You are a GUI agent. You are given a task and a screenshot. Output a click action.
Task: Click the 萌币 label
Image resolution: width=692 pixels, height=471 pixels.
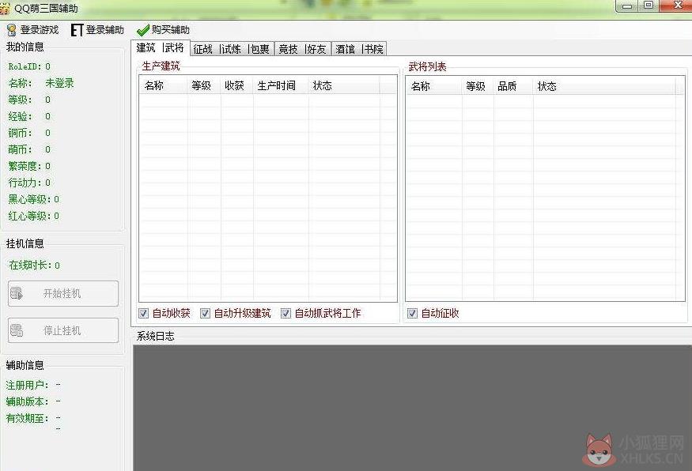click(20, 149)
